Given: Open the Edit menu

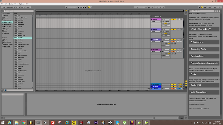Looking at the screenshot, I should (x=6, y=4).
